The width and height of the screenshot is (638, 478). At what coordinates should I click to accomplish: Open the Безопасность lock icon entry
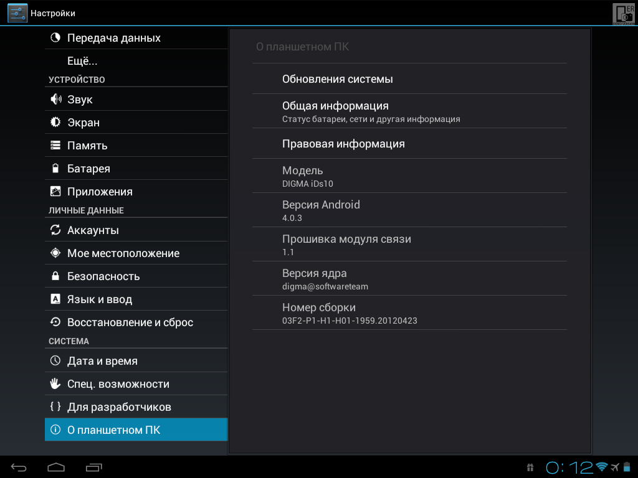pyautogui.click(x=55, y=276)
